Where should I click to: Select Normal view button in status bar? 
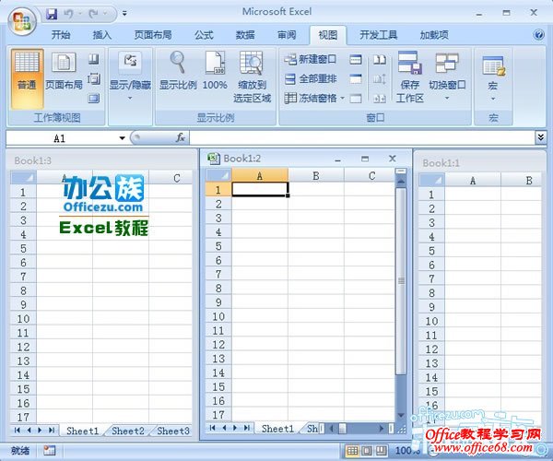[x=352, y=451]
